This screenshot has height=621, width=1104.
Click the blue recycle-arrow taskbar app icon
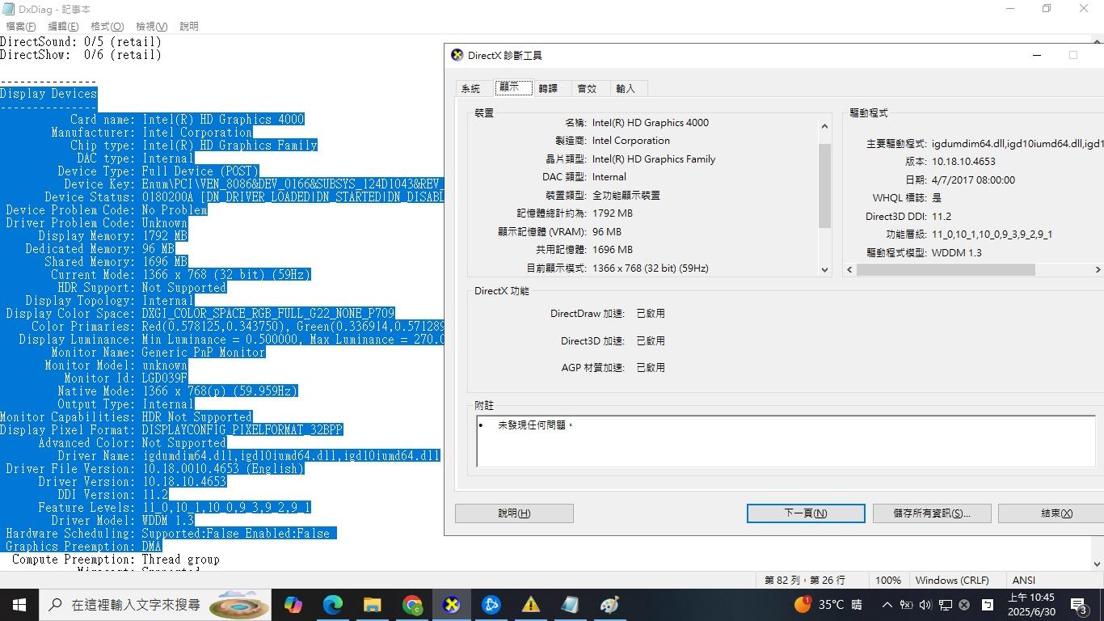tap(491, 605)
